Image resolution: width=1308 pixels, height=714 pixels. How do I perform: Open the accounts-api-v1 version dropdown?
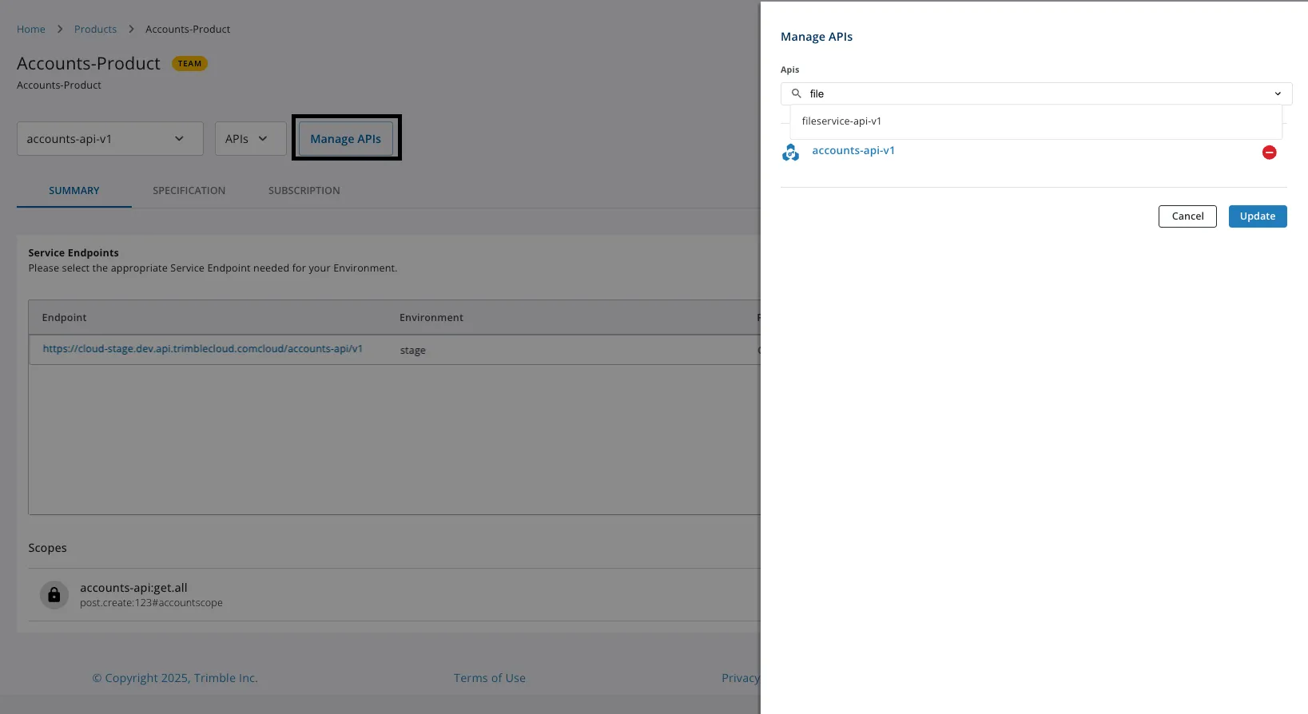click(110, 139)
